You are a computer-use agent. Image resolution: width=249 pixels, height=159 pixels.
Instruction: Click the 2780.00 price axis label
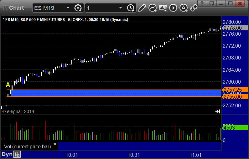click(232, 22)
